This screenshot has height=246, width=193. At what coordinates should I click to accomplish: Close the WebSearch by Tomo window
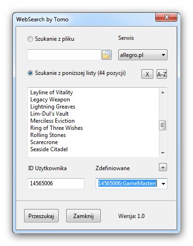167,17
